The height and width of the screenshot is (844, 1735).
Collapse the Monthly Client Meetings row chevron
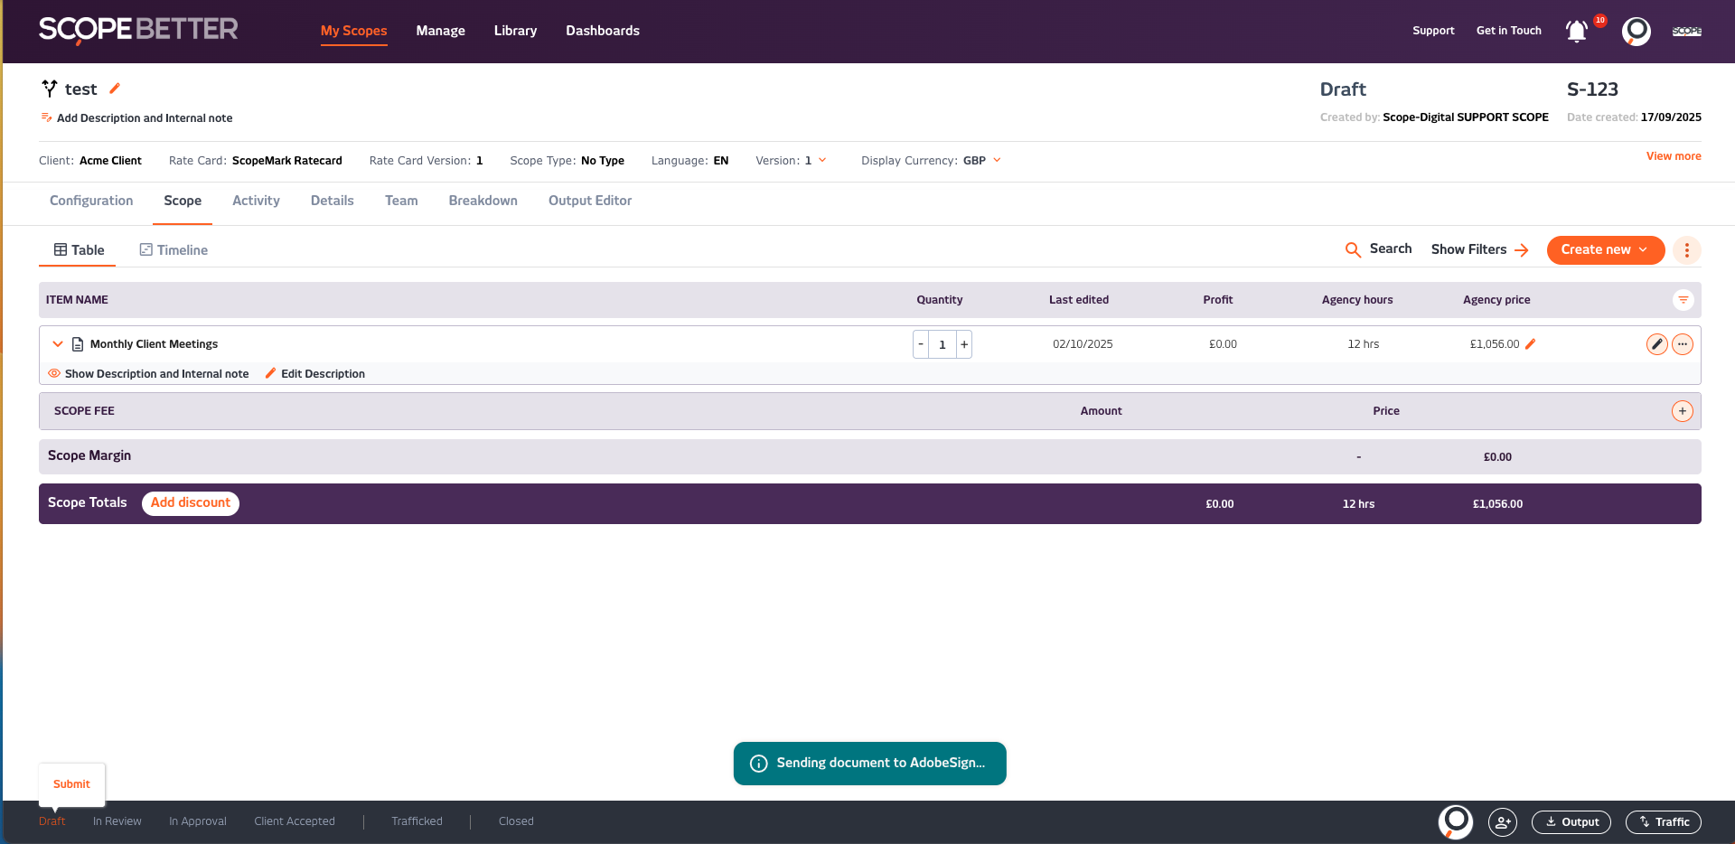(x=57, y=343)
